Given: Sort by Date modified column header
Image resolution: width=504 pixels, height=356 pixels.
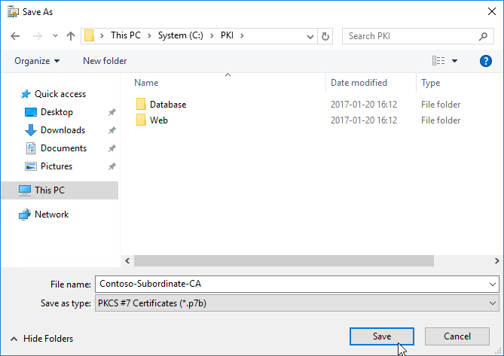Looking at the screenshot, I should point(359,83).
